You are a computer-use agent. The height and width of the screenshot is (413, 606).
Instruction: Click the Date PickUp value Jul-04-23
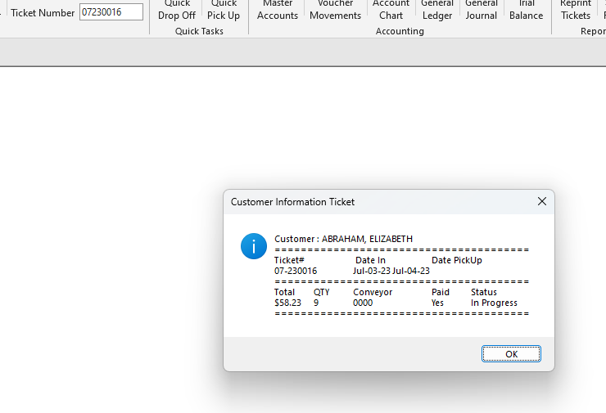(411, 271)
